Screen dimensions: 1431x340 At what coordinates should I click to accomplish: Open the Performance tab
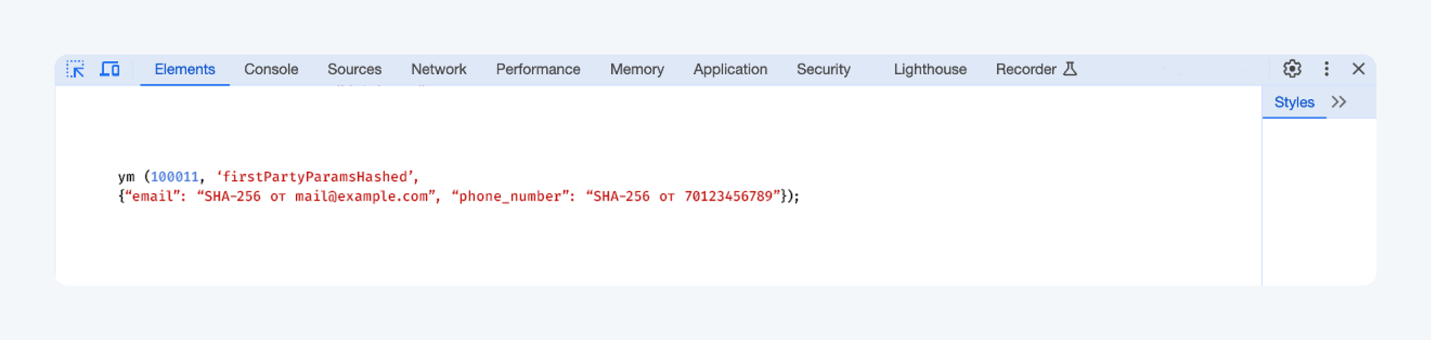coord(538,69)
